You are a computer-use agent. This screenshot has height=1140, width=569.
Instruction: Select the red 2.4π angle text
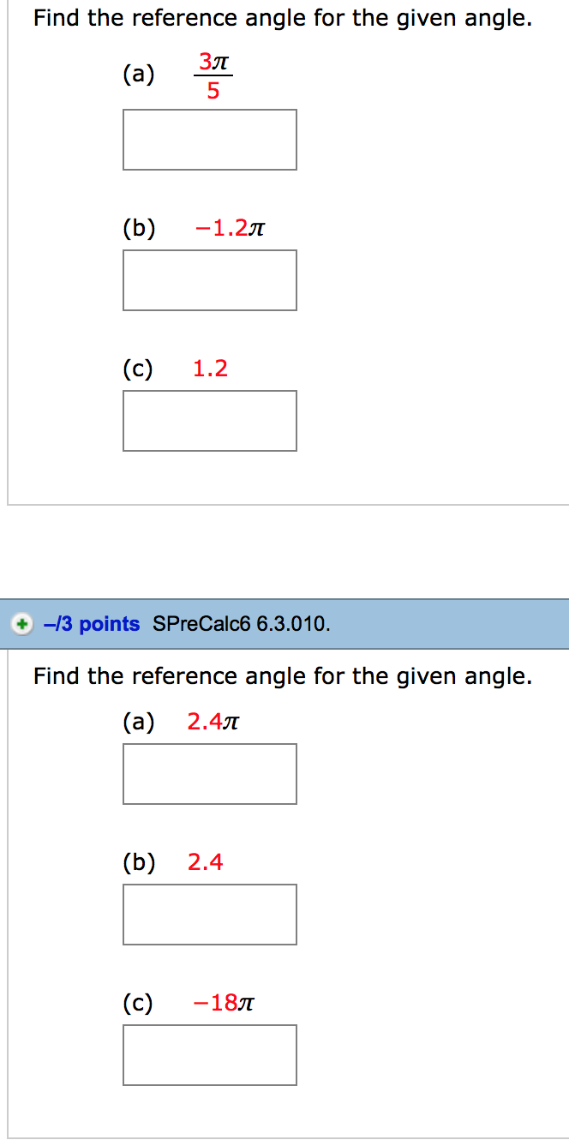pos(213,723)
